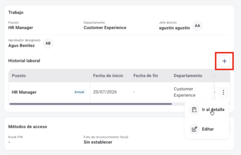
Task: Click the Historial laboral heading
Action: 24,61
